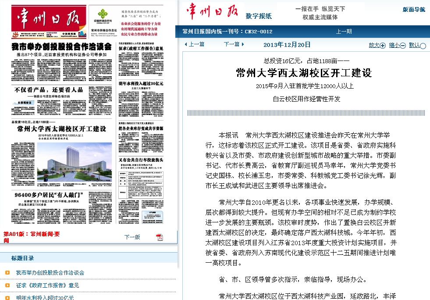Click 放大 to enlarge text
This screenshot has height=300, width=430.
[x=374, y=45]
